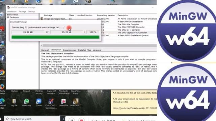
Task: Select the Mozilla Firefox desktop icon
Action: pyautogui.click(x=2, y=87)
